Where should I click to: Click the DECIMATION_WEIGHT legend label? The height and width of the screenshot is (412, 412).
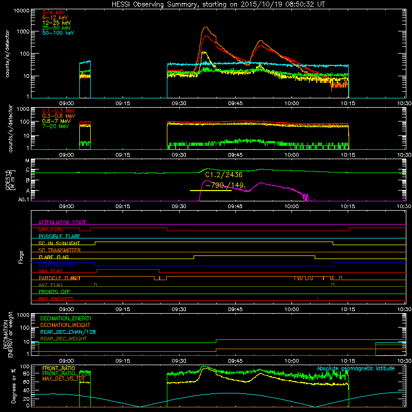(65, 325)
